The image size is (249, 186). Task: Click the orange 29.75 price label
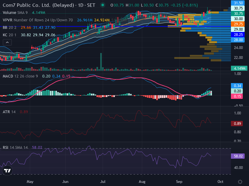(x=238, y=24)
